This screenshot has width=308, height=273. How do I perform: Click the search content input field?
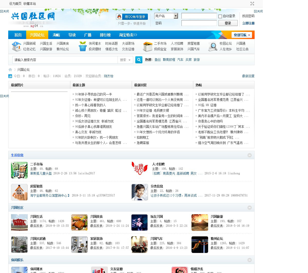tap(65, 60)
